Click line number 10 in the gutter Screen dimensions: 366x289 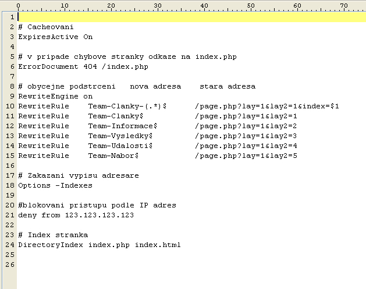pyautogui.click(x=10, y=106)
